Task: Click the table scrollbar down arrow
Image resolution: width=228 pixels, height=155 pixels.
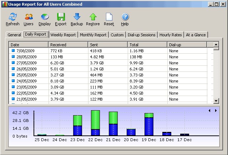Action: click(216, 101)
